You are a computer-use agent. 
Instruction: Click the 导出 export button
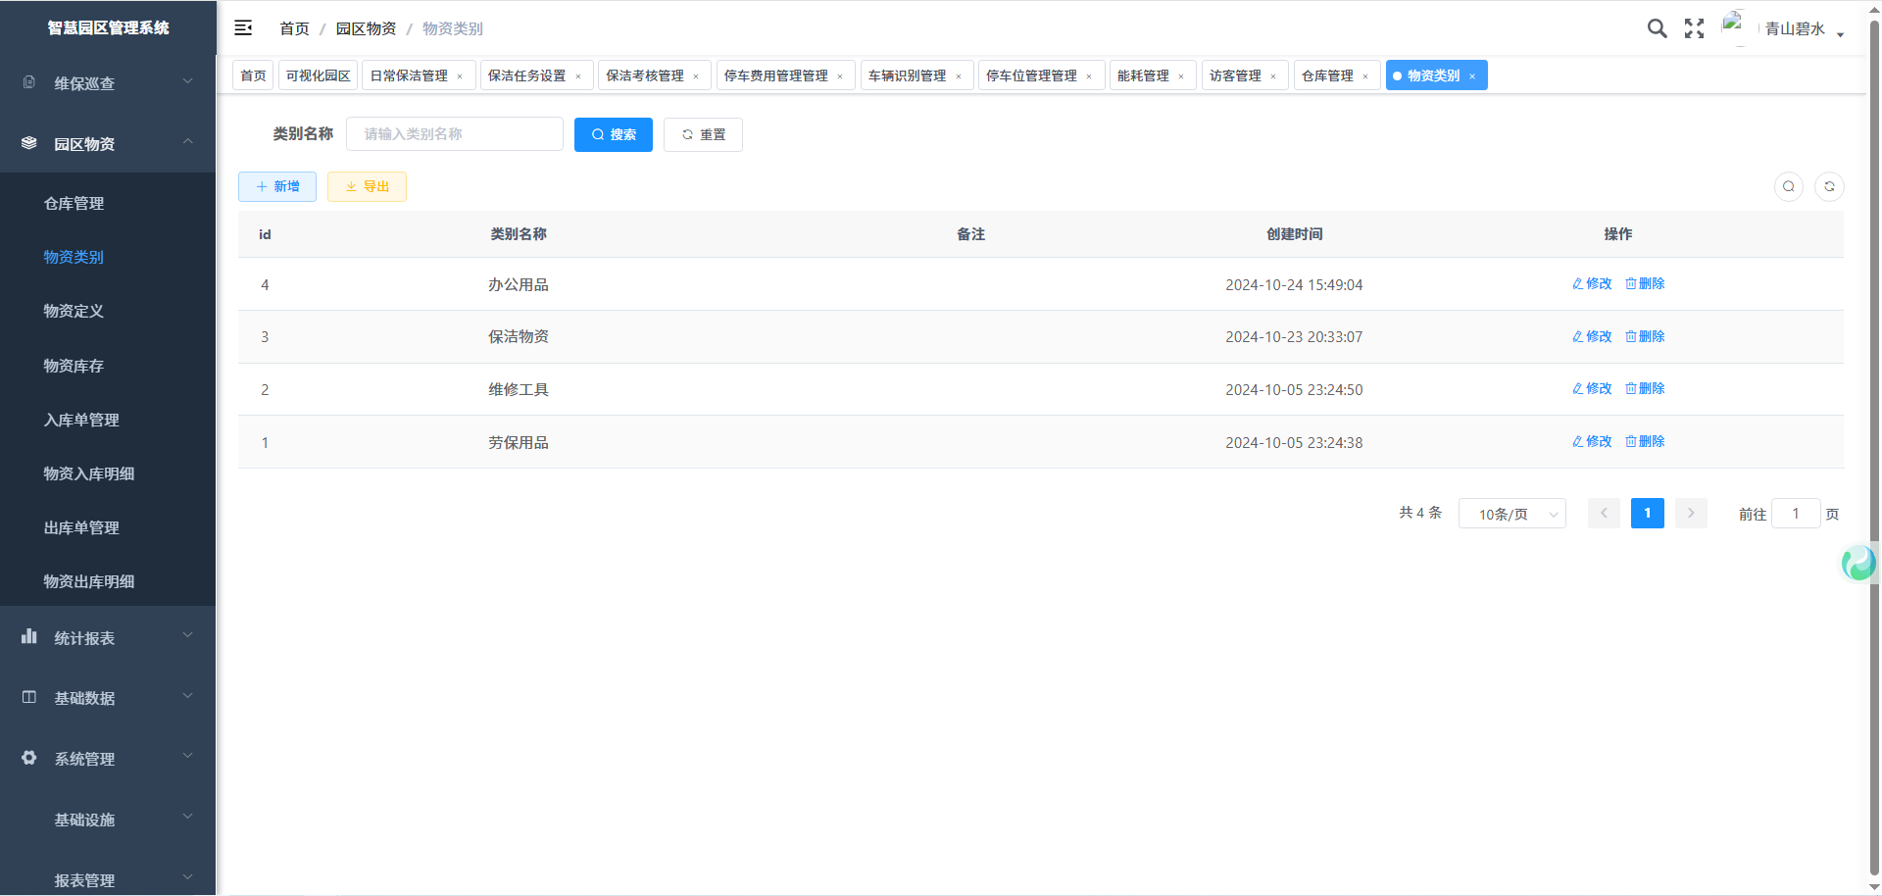click(x=367, y=186)
